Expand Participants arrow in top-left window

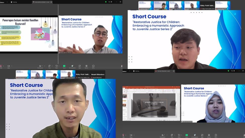coord(45,66)
